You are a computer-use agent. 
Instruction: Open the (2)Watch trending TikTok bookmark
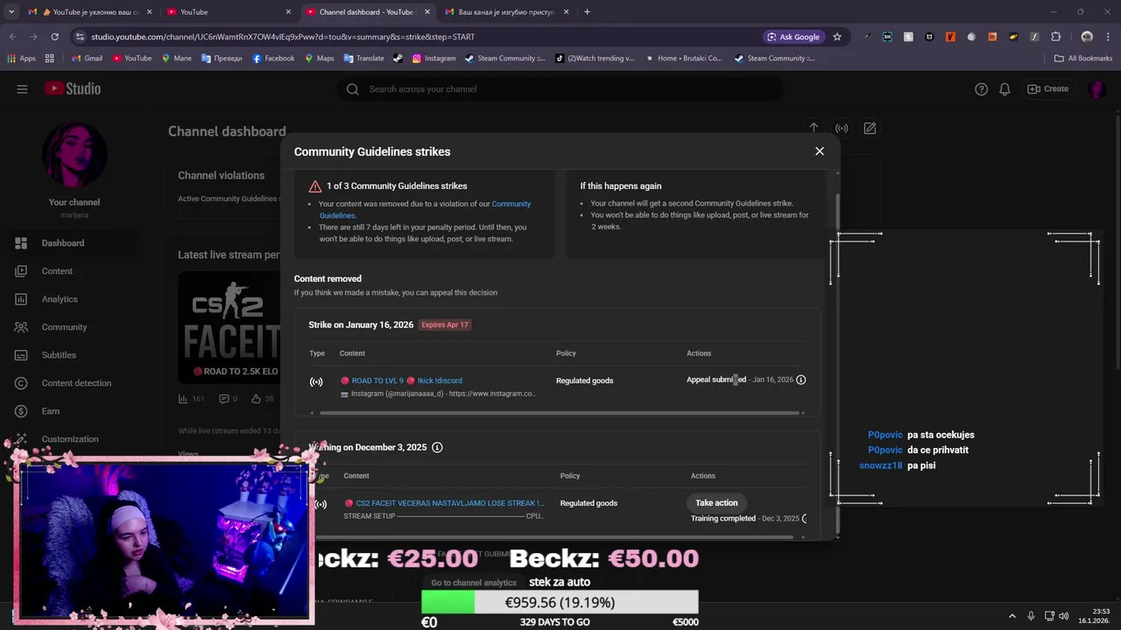(x=596, y=59)
